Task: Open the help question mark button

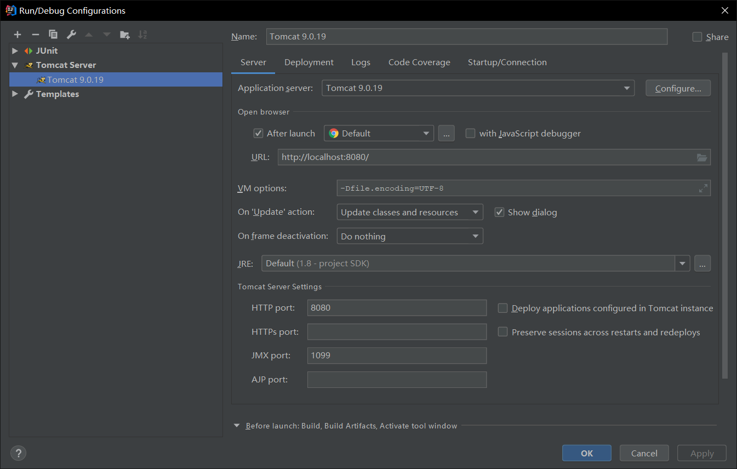Action: point(18,453)
